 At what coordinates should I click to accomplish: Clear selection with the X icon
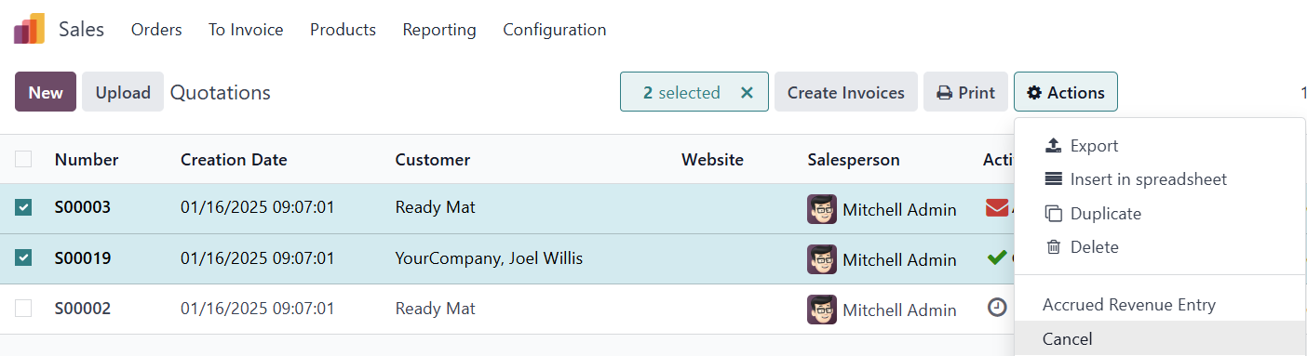747,93
